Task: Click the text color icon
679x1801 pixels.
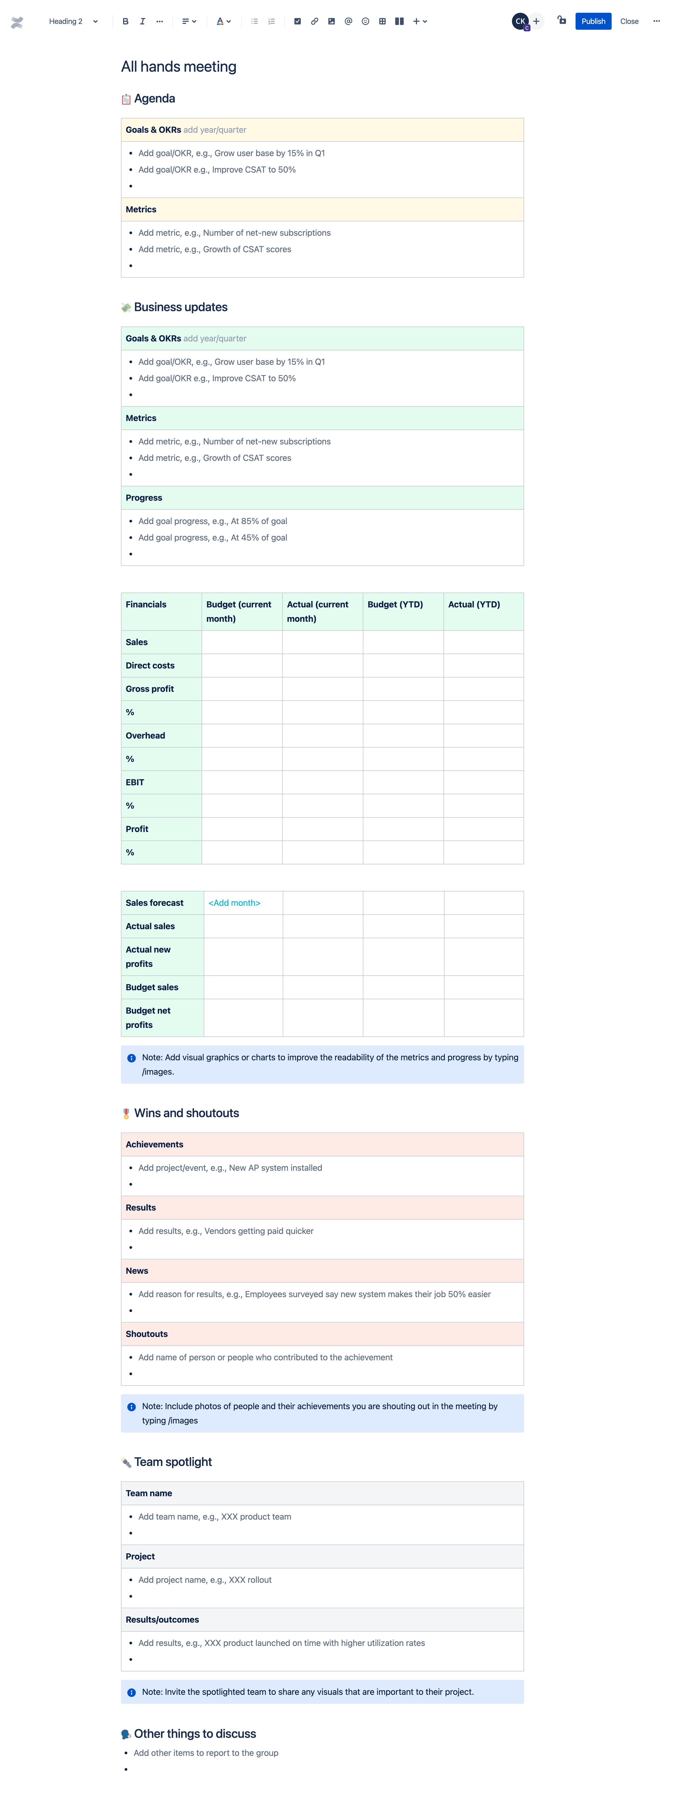Action: (221, 21)
